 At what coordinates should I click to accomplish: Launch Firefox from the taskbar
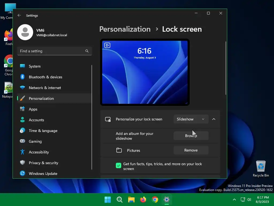pyautogui.click(x=143, y=200)
